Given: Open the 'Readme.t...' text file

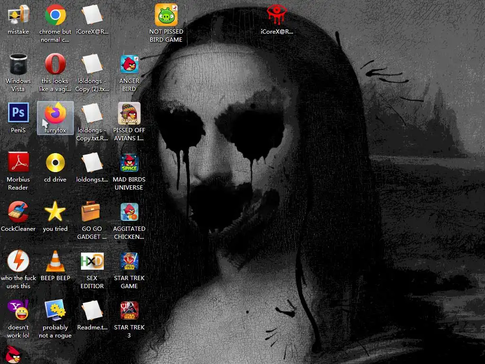Looking at the screenshot, I should (x=92, y=310).
